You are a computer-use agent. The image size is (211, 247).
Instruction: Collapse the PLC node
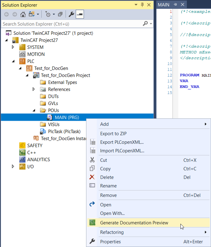tap(13, 61)
